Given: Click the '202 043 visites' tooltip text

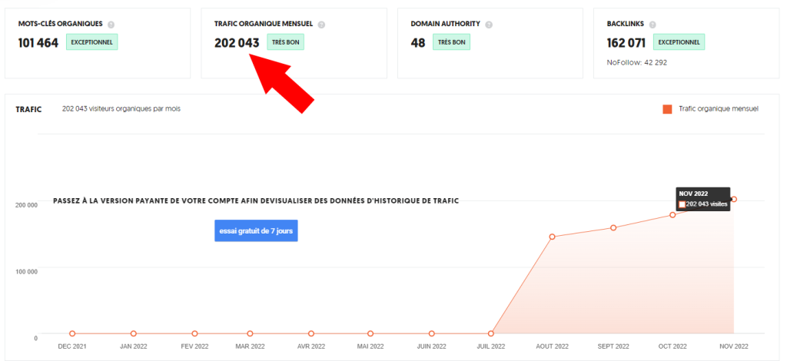Looking at the screenshot, I should click(x=706, y=204).
